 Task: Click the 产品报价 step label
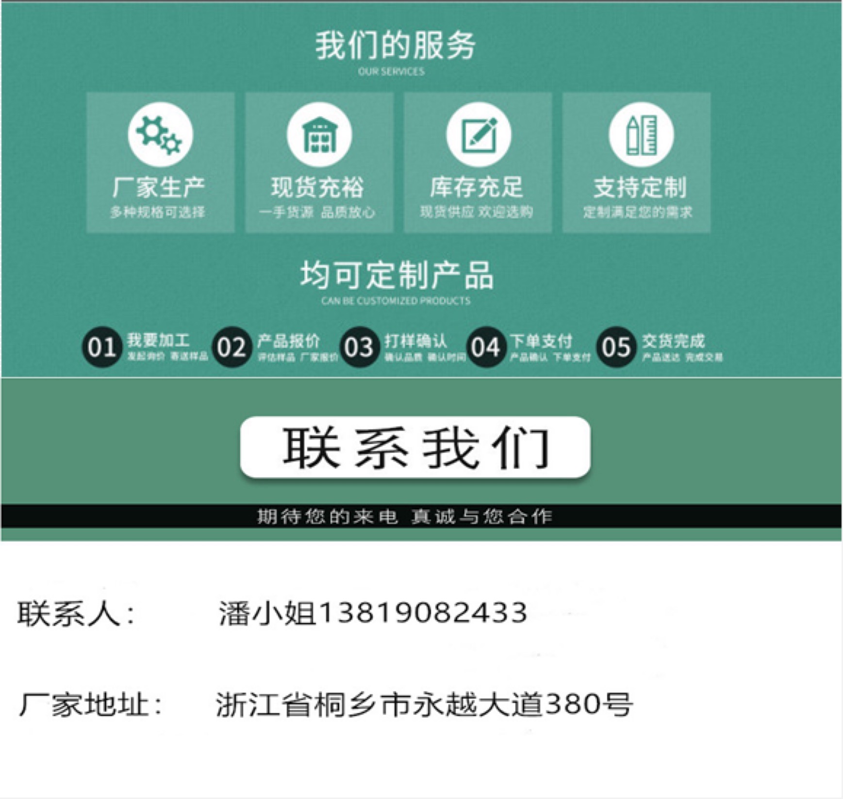tap(288, 341)
